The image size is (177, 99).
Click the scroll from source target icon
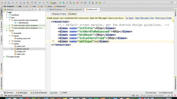point(33,10)
